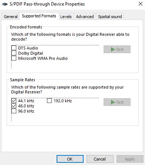Click the S/PDIF device icon in title bar
Viewport: 145px width, 165px height.
pos(5,4)
